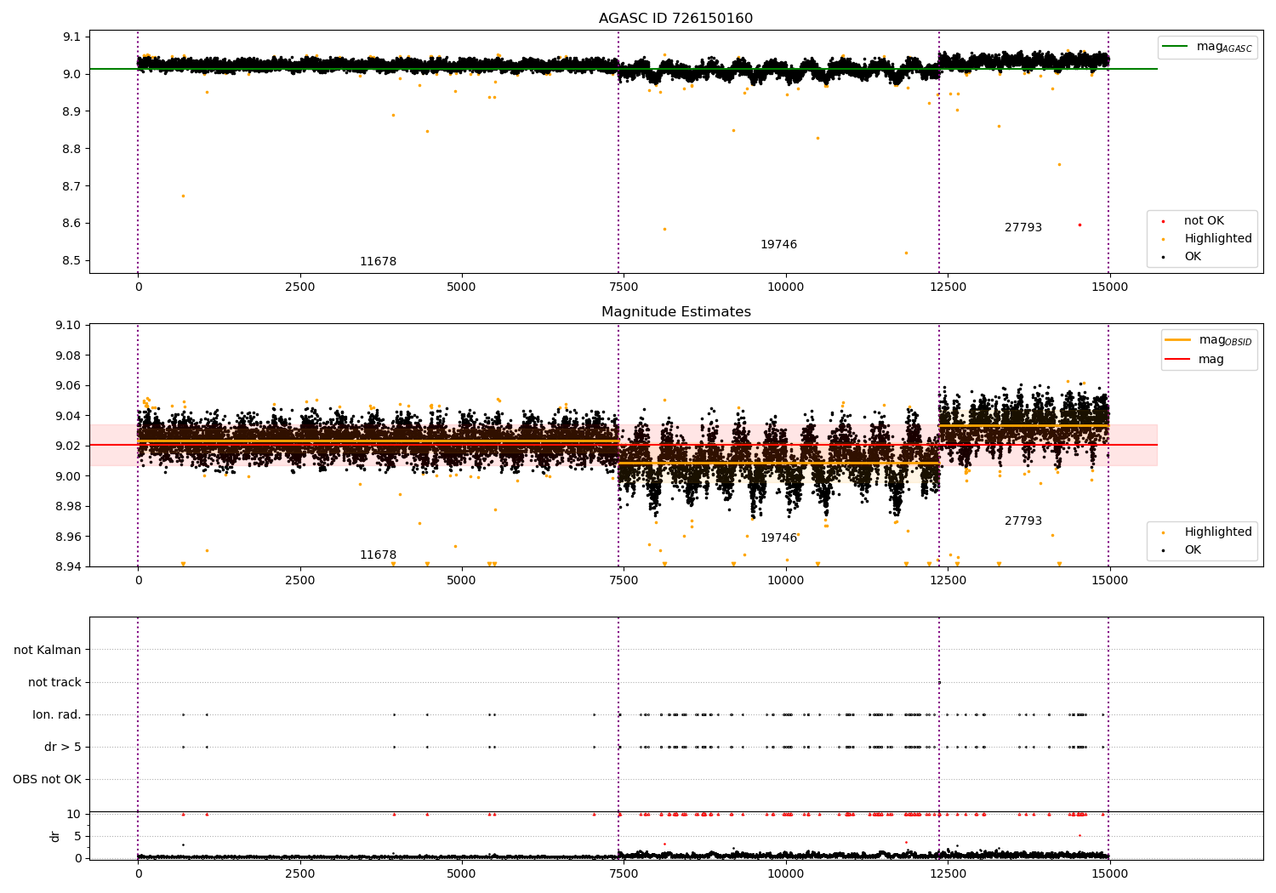
Task: Click the OBSID label 11678 in middle plot
Action: click(378, 555)
